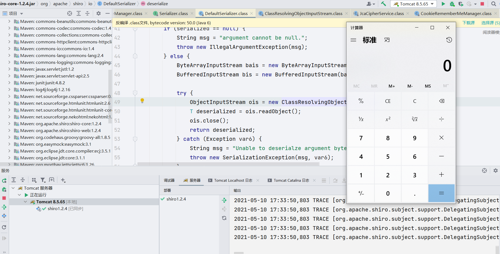
Task: Click the 下载源 download sources link
Action: click(469, 23)
